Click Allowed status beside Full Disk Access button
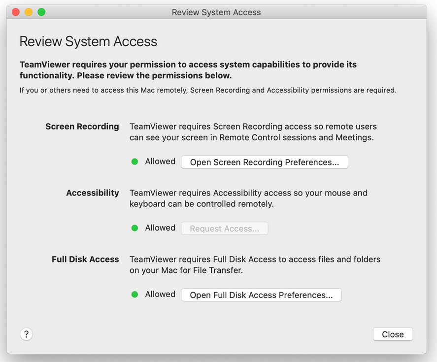This screenshot has height=362, width=437. coord(160,294)
